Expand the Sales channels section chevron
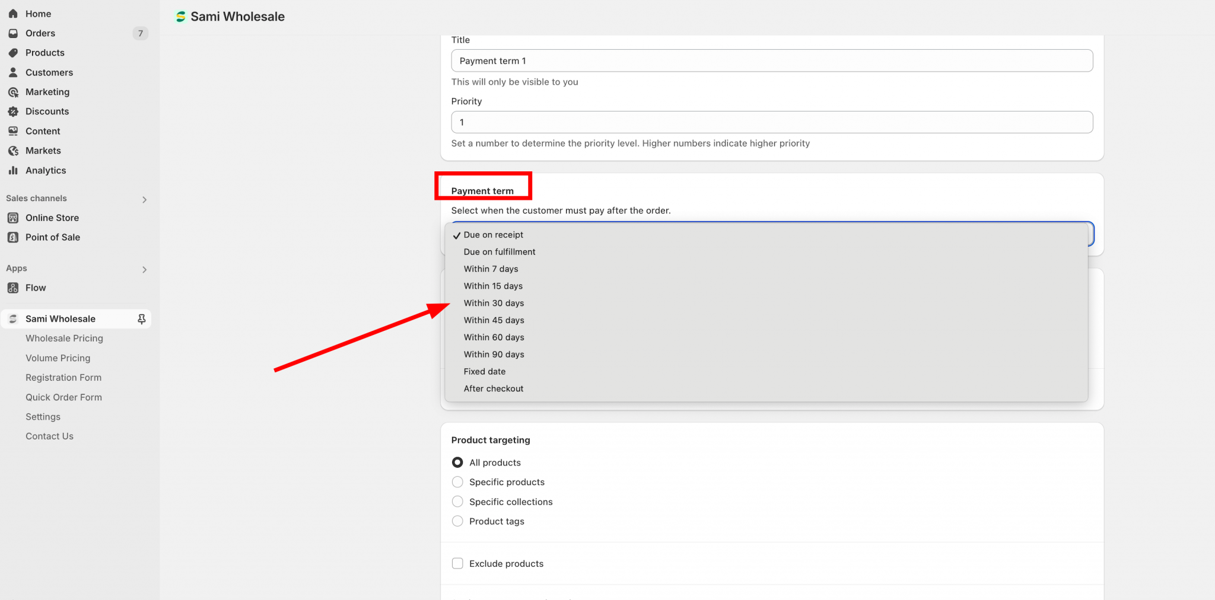The height and width of the screenshot is (600, 1215). [144, 199]
